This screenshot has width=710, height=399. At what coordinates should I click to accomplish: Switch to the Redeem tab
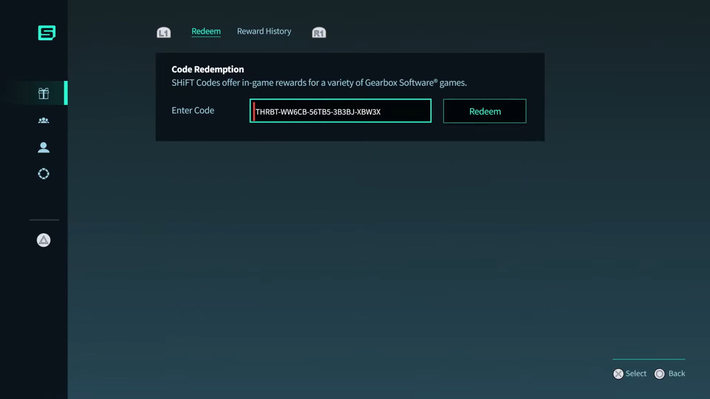[206, 31]
